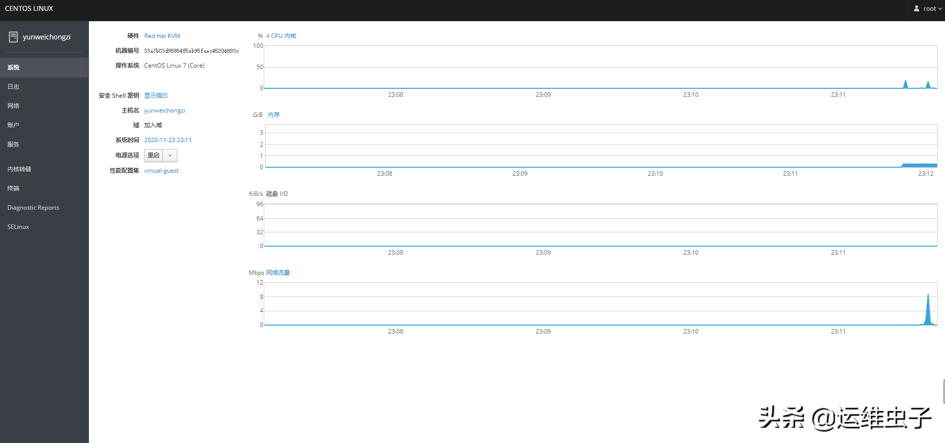Click the 网络流量 network traffic graph link

tap(278, 273)
